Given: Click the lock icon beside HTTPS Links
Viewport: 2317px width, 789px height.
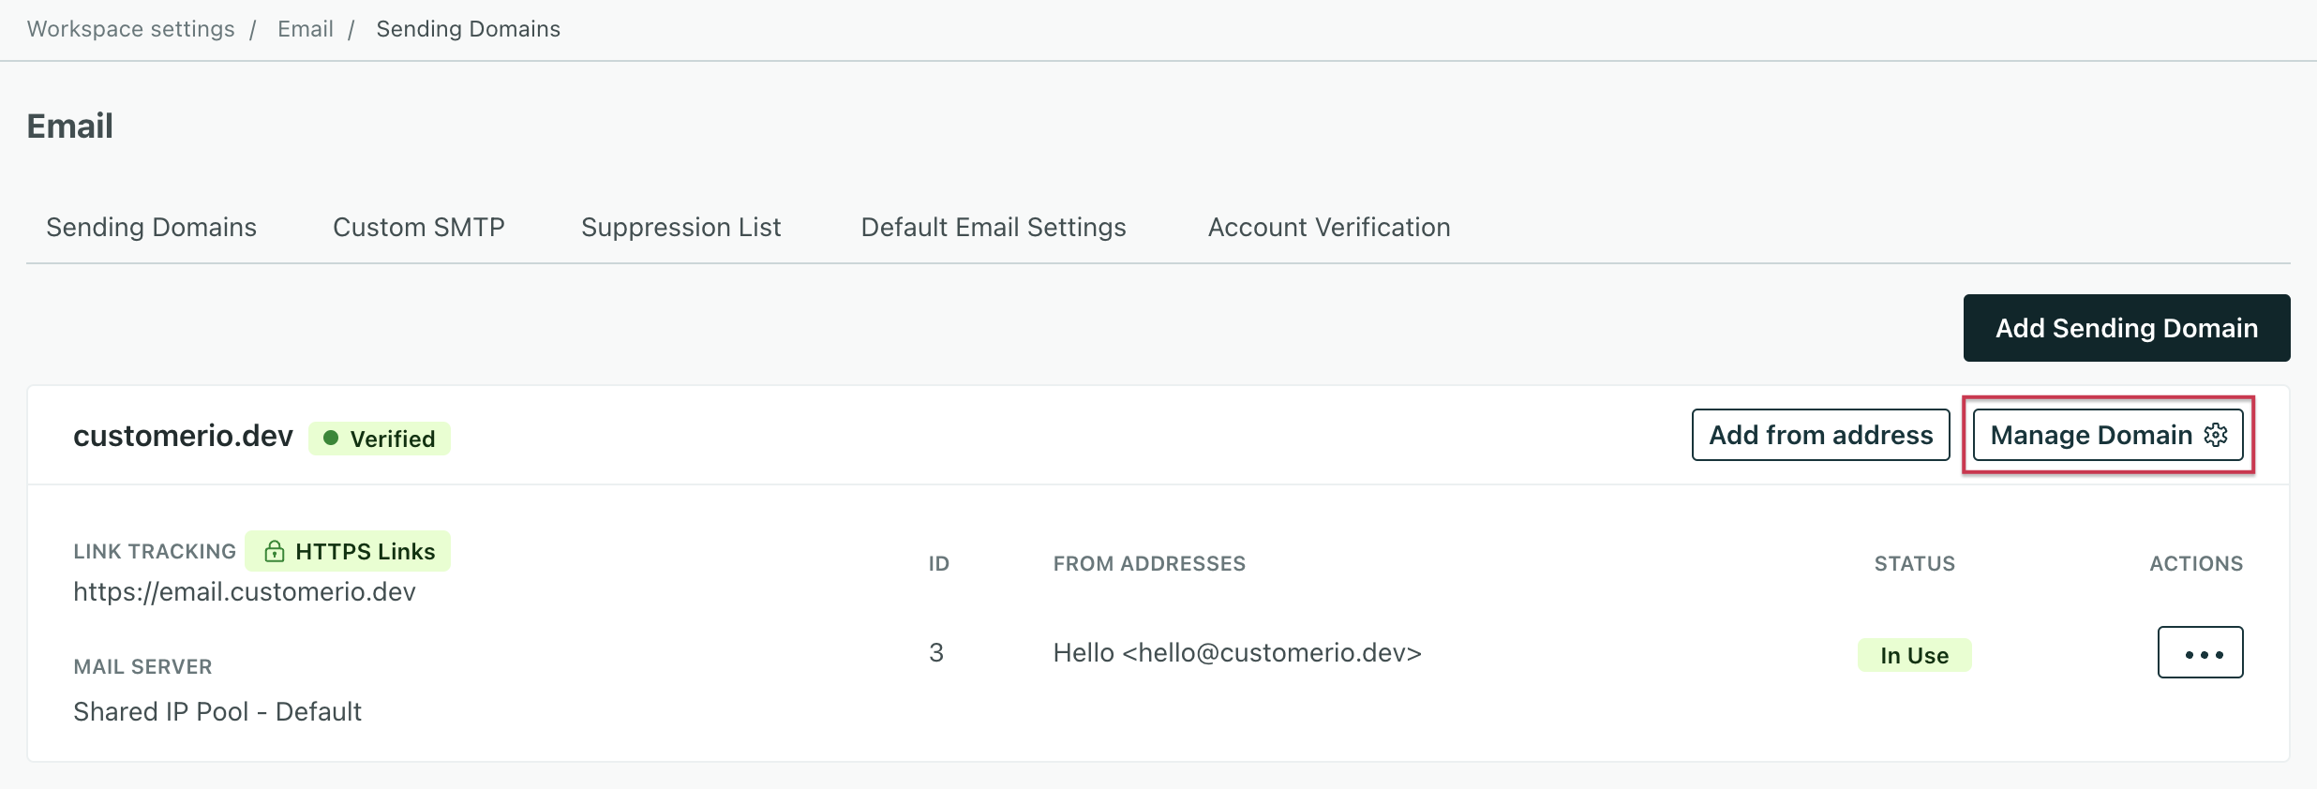Looking at the screenshot, I should coord(274,551).
